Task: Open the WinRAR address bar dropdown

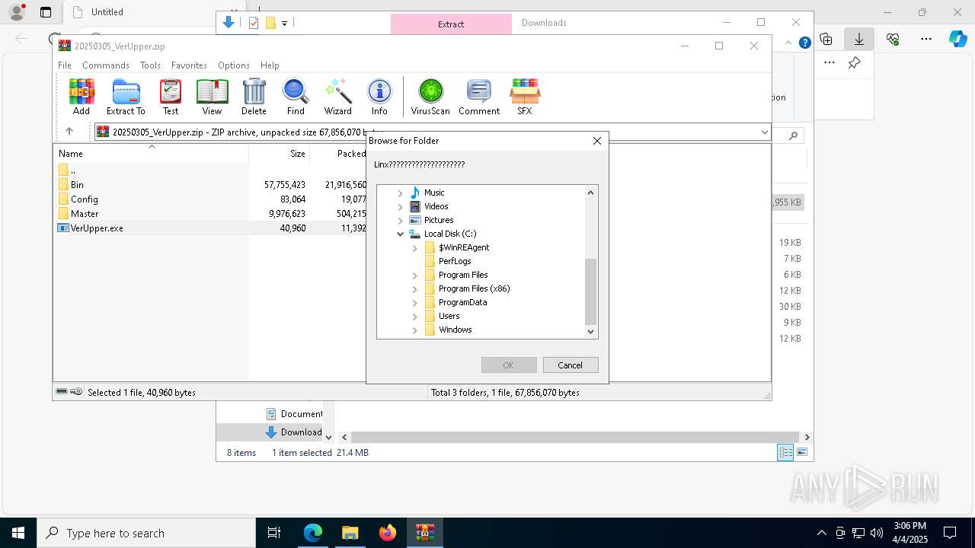Action: (764, 132)
